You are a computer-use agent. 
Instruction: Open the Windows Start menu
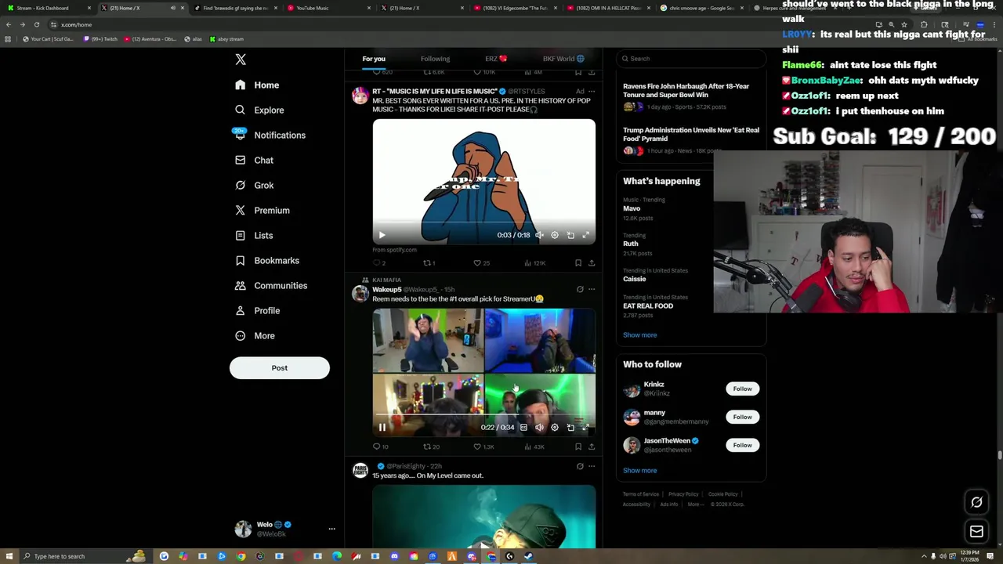click(x=8, y=556)
